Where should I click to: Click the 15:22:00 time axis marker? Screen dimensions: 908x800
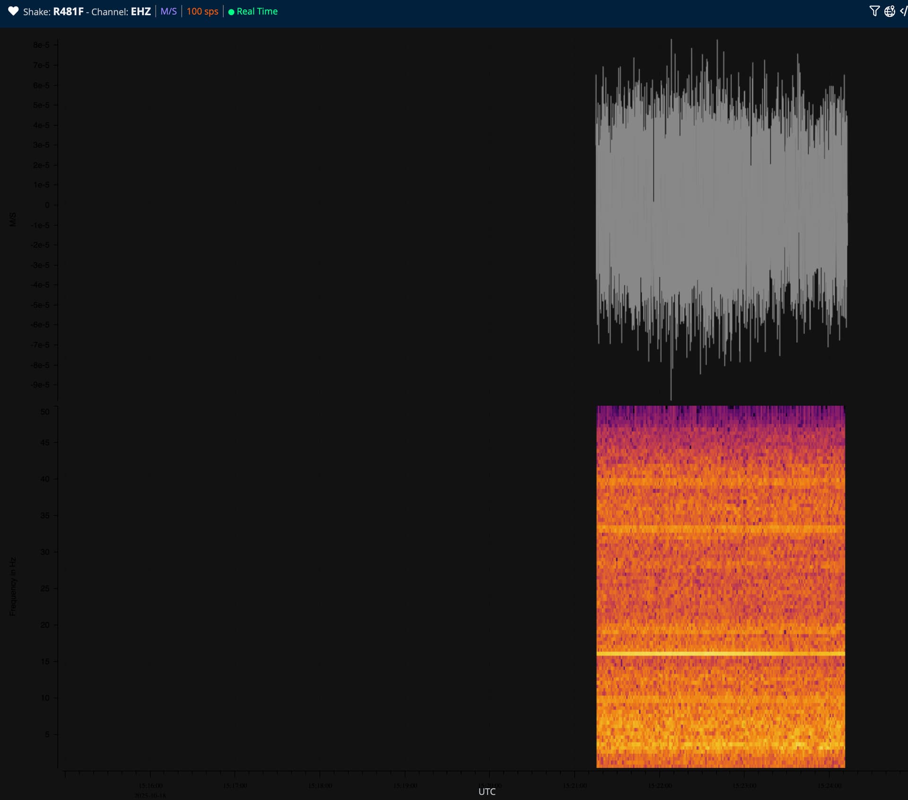(660, 785)
